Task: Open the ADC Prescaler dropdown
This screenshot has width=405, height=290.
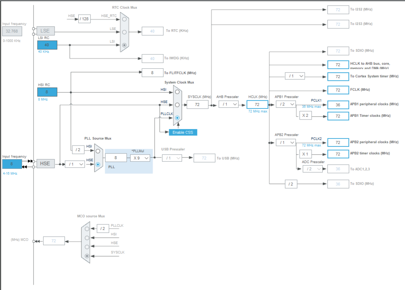Action: (x=312, y=169)
